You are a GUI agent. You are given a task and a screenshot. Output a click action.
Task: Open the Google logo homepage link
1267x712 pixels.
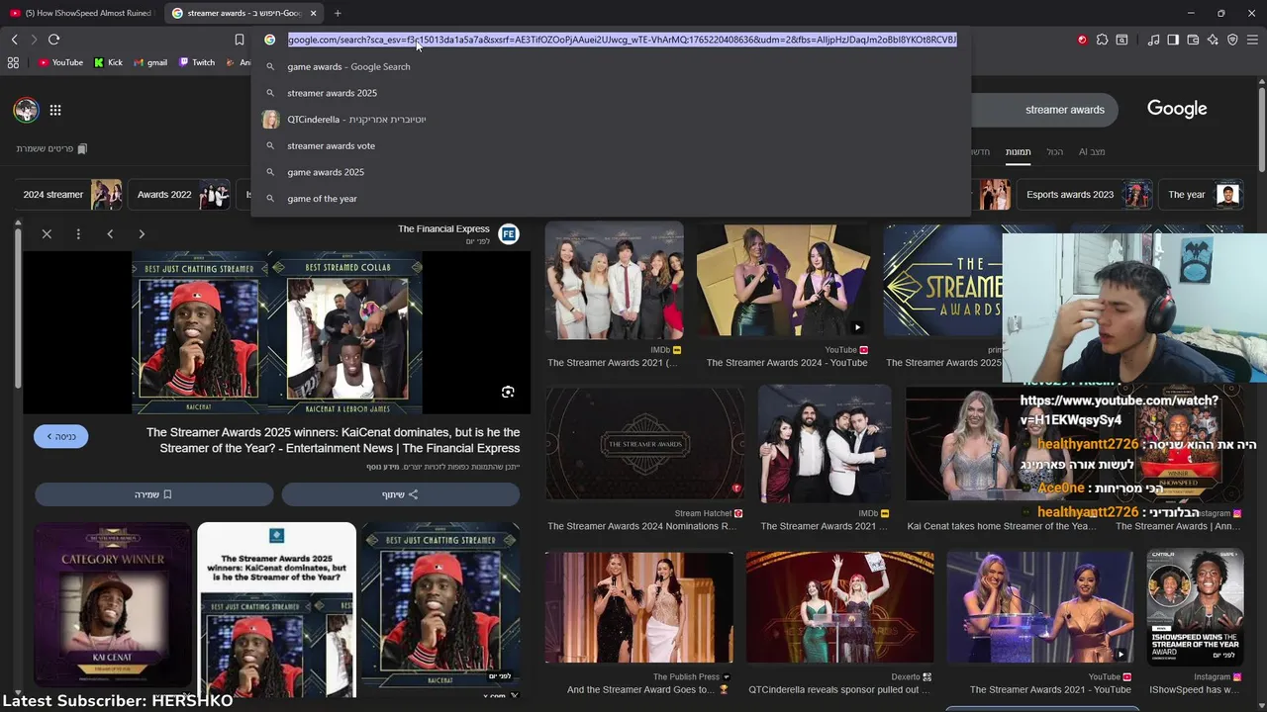click(1177, 109)
